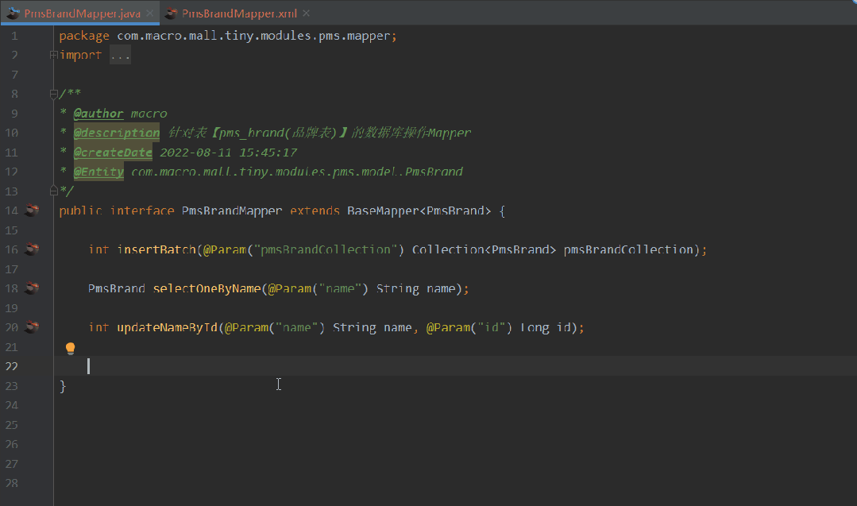Click the lightbulb intention icon on line 21
The height and width of the screenshot is (506, 857).
coord(70,347)
